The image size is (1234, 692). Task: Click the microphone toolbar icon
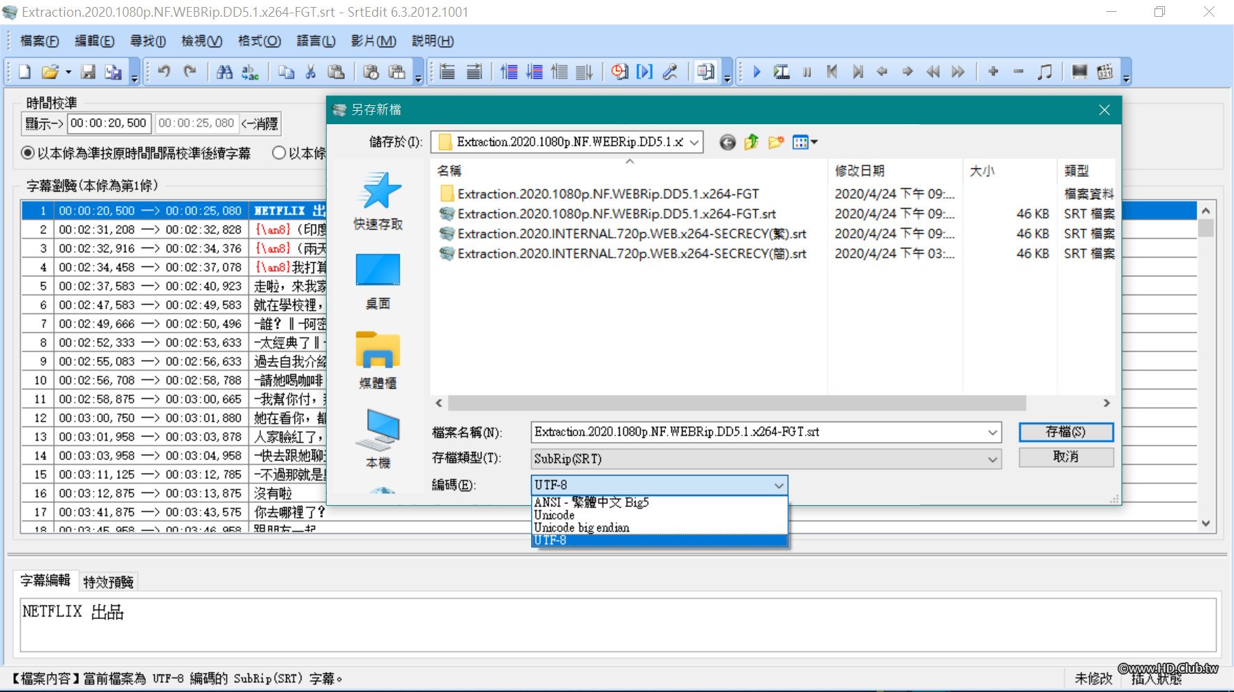[x=670, y=72]
